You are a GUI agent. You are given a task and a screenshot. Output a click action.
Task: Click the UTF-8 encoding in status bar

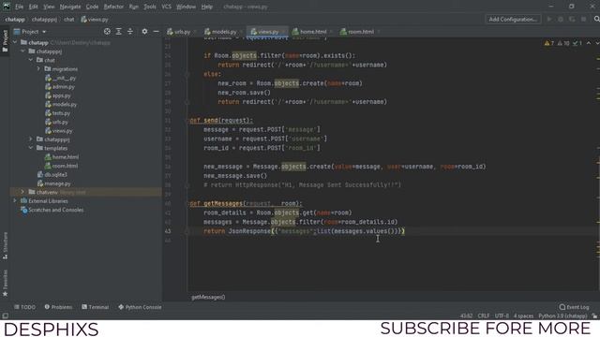(x=502, y=316)
